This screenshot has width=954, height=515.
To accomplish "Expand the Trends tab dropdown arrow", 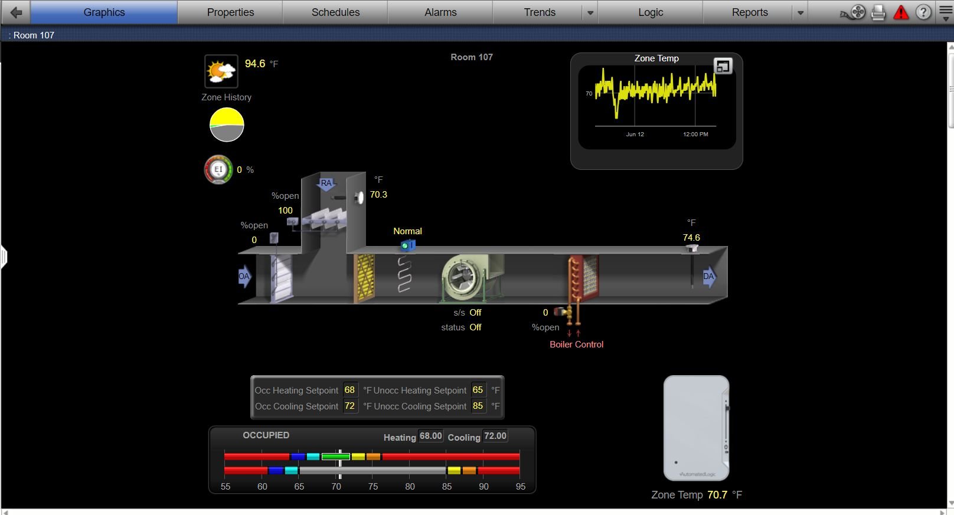I will [590, 12].
